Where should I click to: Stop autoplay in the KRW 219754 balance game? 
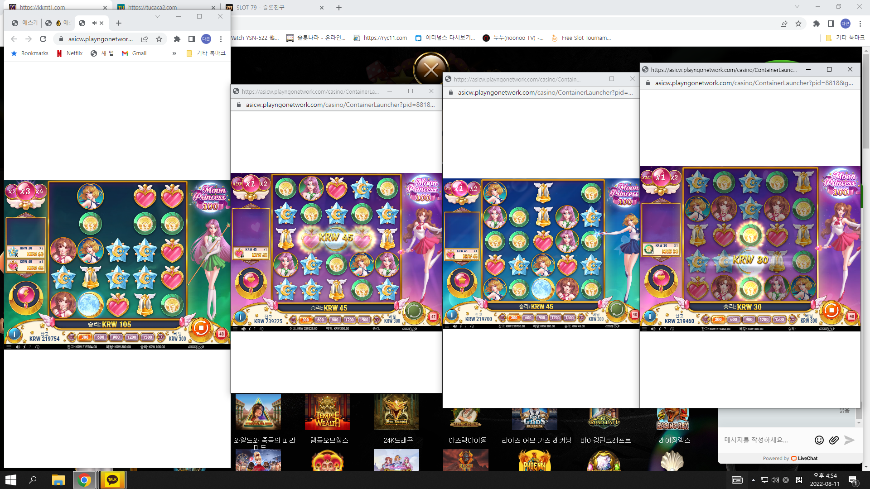201,328
